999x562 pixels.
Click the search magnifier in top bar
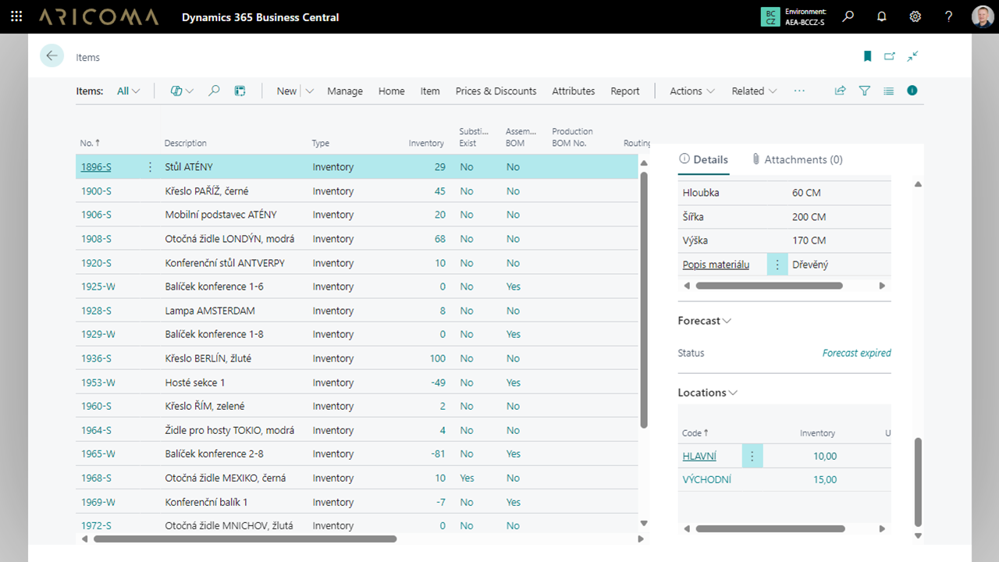(x=848, y=16)
